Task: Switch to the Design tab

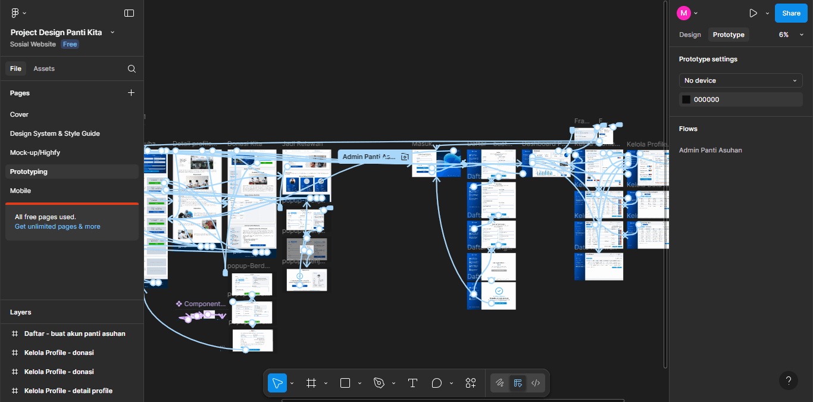Action: pyautogui.click(x=690, y=35)
